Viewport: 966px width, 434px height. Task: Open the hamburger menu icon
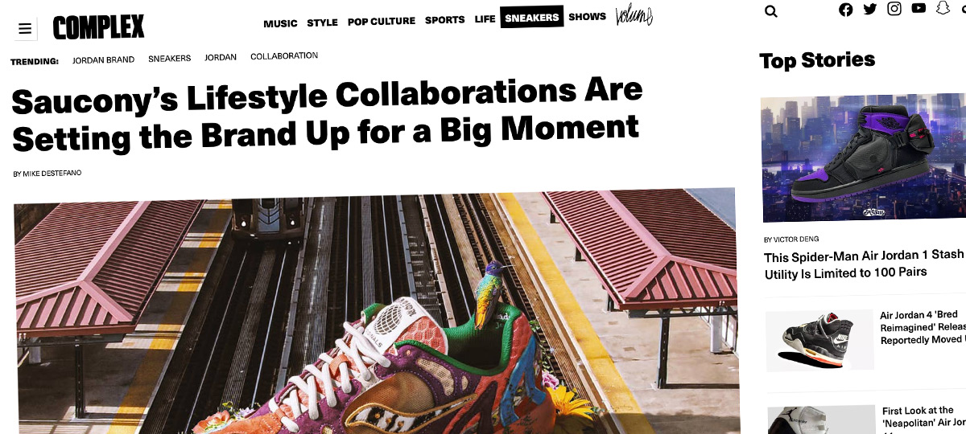click(25, 29)
